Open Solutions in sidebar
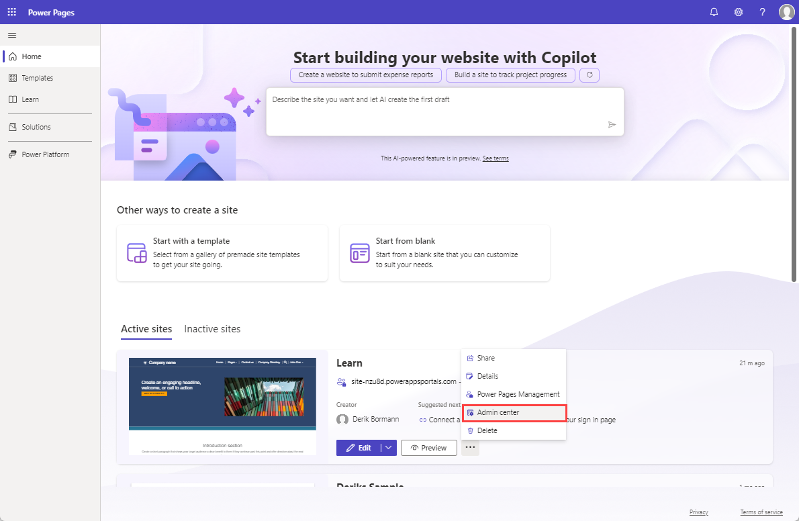 [50, 127]
